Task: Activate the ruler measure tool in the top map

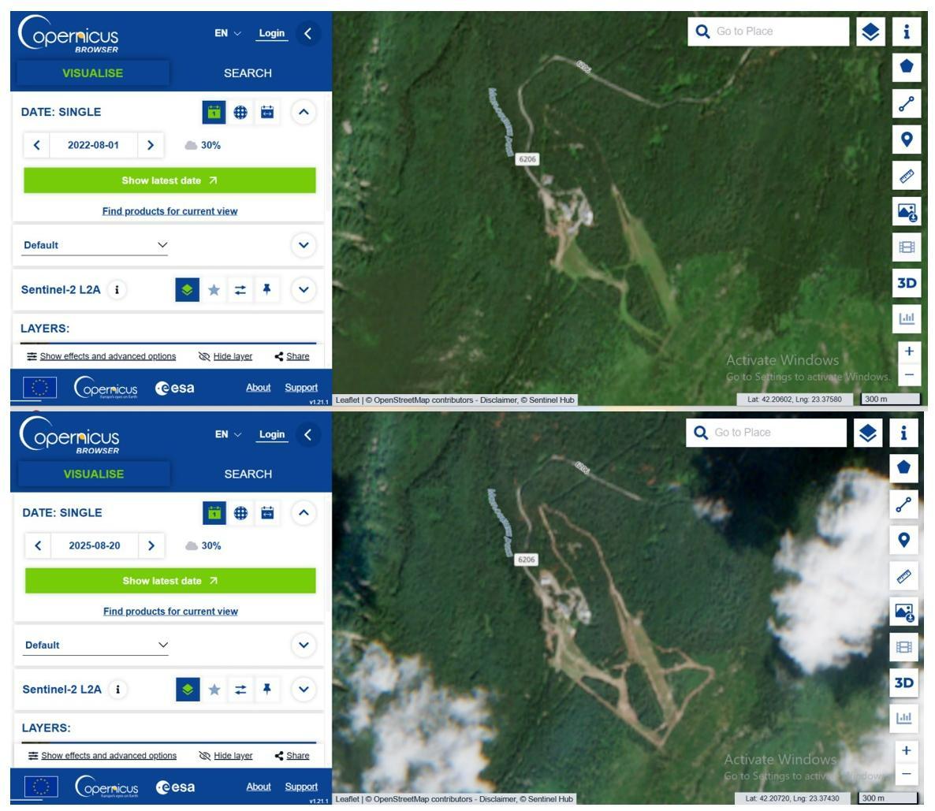Action: pos(907,175)
